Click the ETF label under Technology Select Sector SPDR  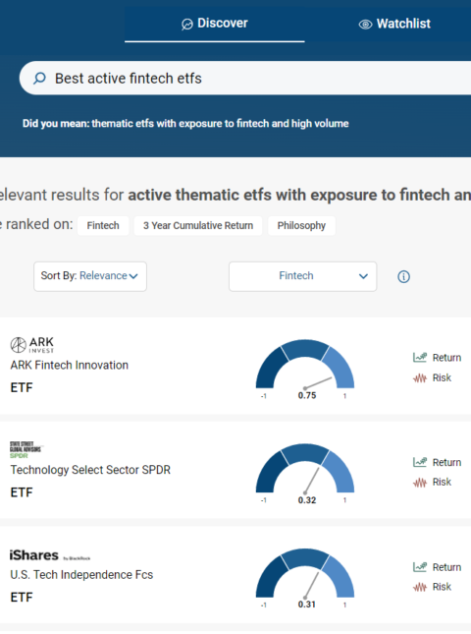[x=22, y=492]
